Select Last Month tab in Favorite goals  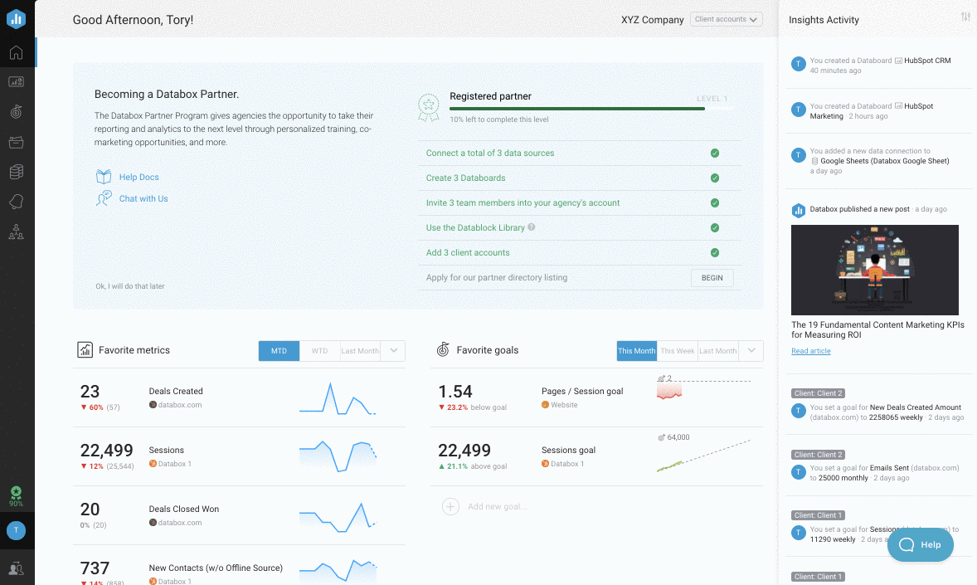(x=717, y=350)
